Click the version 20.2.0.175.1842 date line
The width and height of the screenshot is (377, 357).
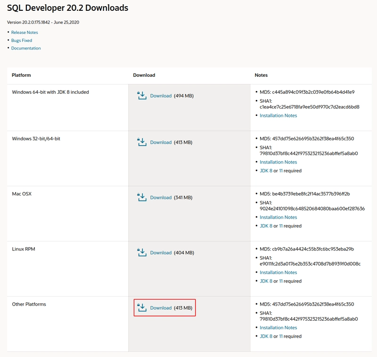click(x=43, y=22)
